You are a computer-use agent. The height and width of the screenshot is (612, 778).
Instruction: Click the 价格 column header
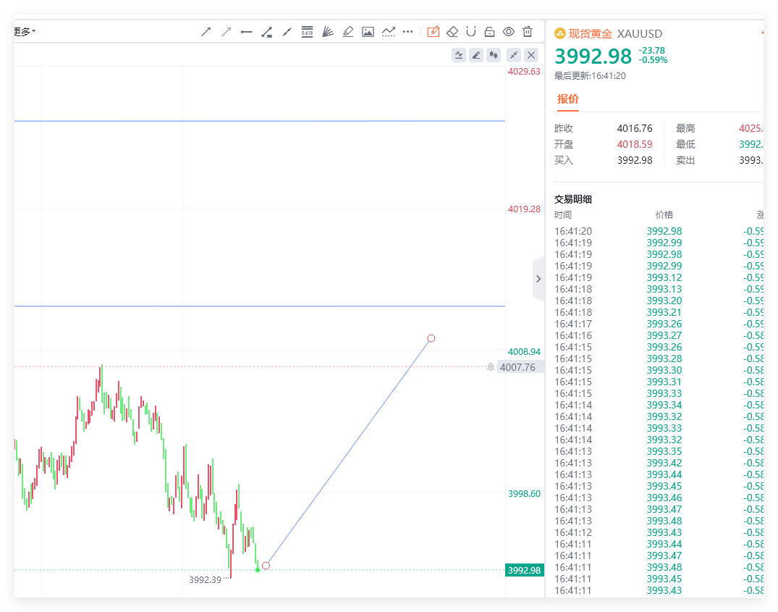tap(664, 215)
